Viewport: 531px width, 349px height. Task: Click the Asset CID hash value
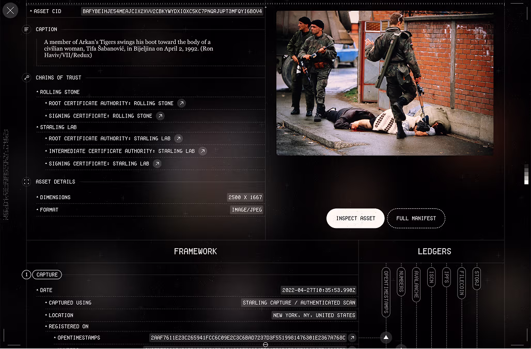pos(173,11)
